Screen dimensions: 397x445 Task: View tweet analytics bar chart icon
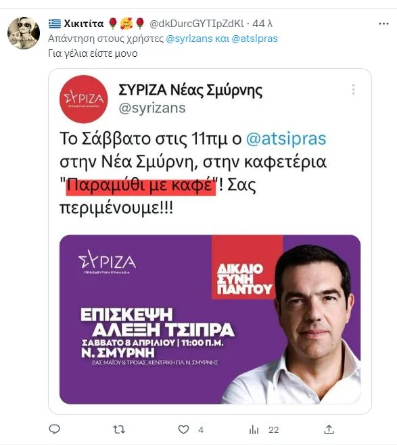pyautogui.click(x=254, y=429)
